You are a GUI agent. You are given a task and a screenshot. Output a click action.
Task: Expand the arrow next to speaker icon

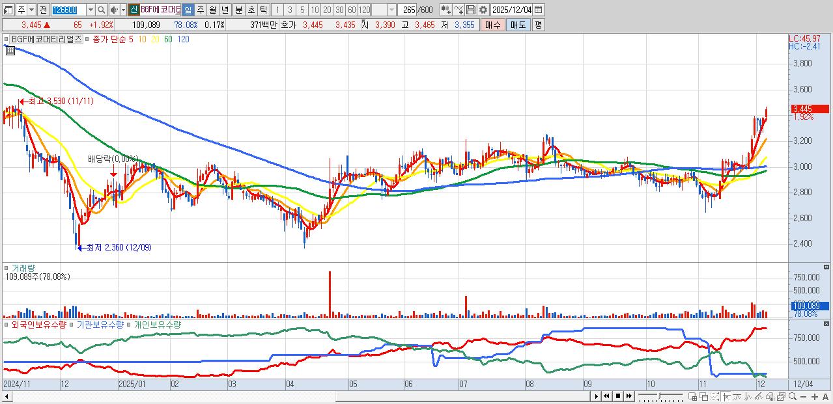pos(122,10)
